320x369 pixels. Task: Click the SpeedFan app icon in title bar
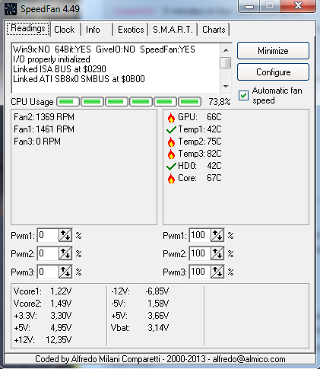[11, 9]
